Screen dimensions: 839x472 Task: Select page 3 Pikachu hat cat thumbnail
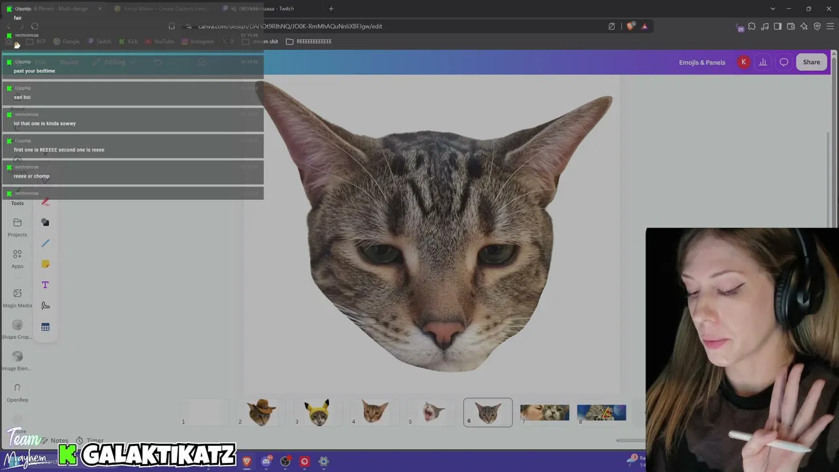(x=318, y=412)
